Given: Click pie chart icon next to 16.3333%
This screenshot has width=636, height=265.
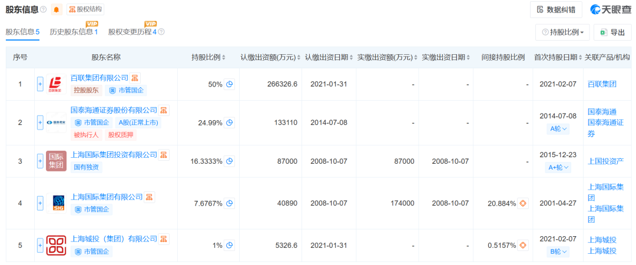Looking at the screenshot, I should coord(230,161).
